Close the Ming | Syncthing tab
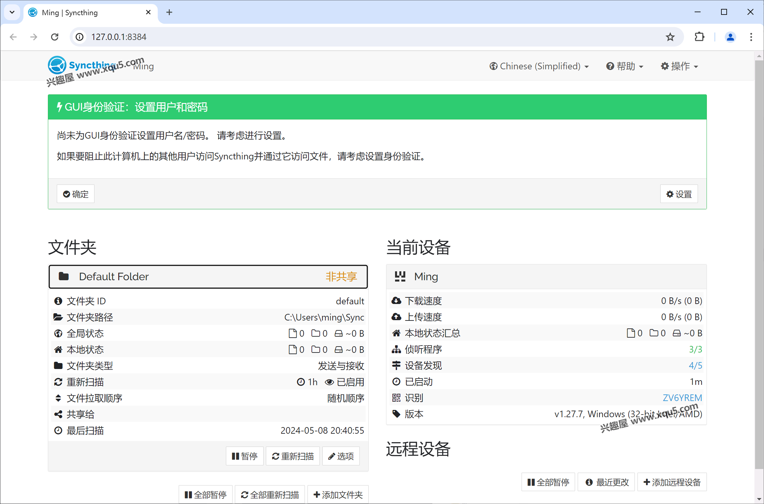 coord(148,13)
